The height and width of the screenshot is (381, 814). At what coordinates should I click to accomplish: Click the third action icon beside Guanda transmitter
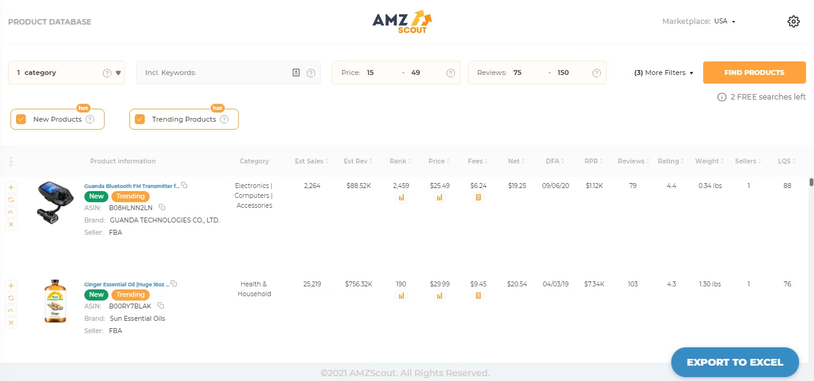click(x=11, y=212)
